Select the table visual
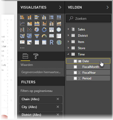Image resolution: width=113 pixels, height=120 pixels. 37,42
